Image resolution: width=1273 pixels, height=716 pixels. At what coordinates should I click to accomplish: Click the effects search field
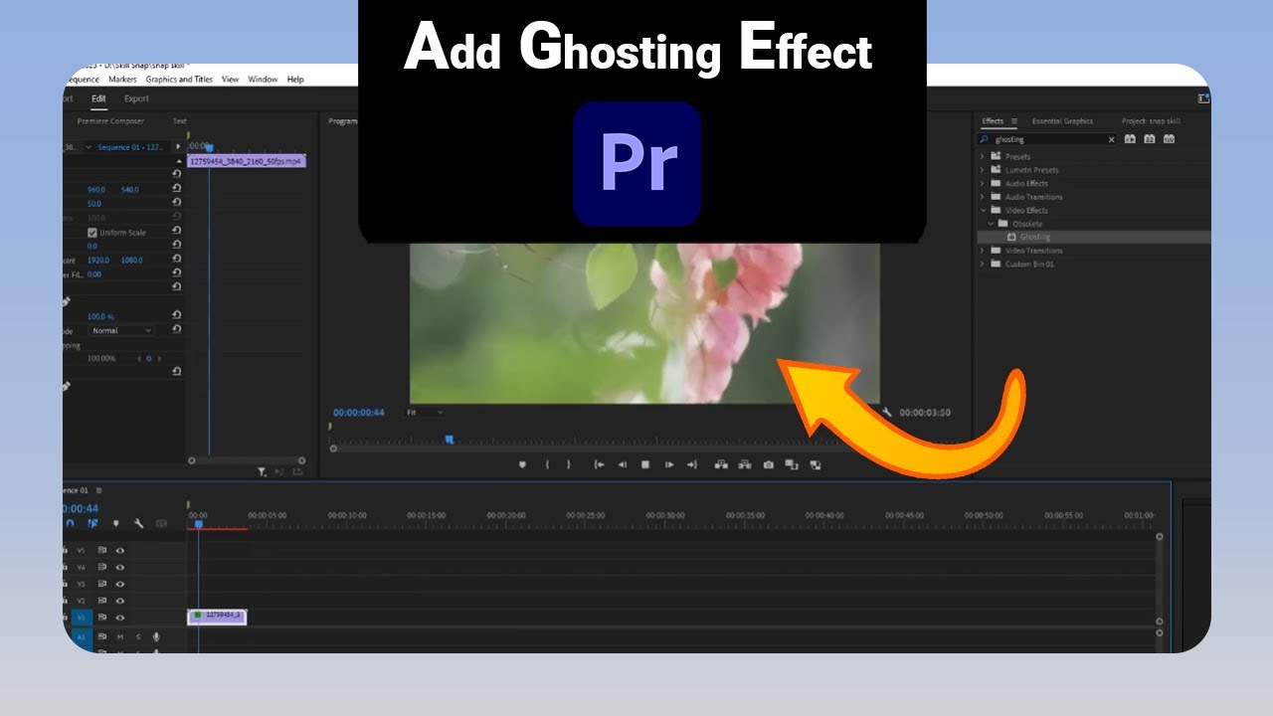(x=1048, y=139)
